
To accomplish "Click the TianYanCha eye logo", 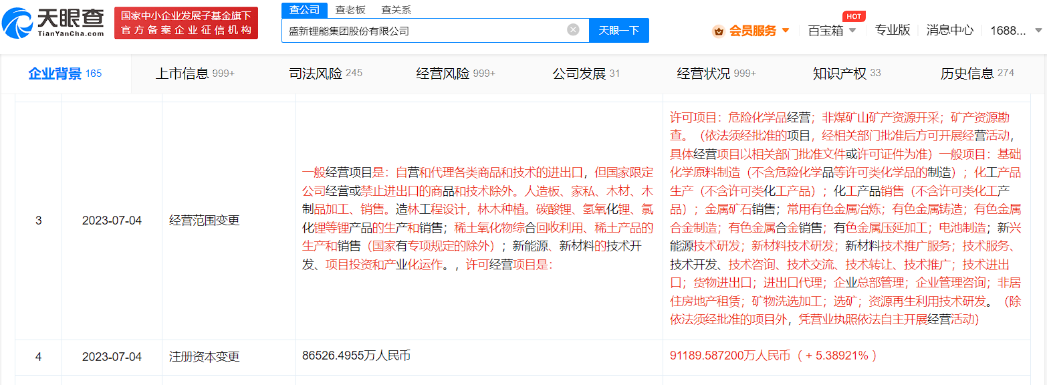I will [x=16, y=23].
